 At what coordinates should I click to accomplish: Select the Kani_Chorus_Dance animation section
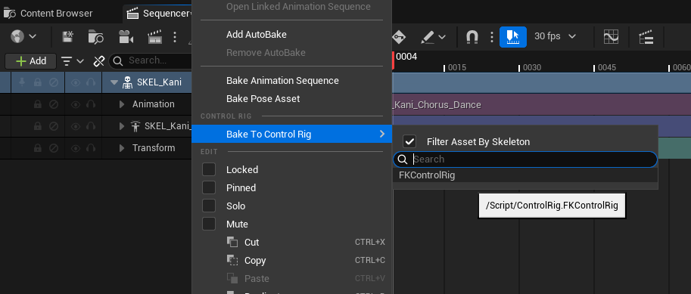pyautogui.click(x=541, y=105)
